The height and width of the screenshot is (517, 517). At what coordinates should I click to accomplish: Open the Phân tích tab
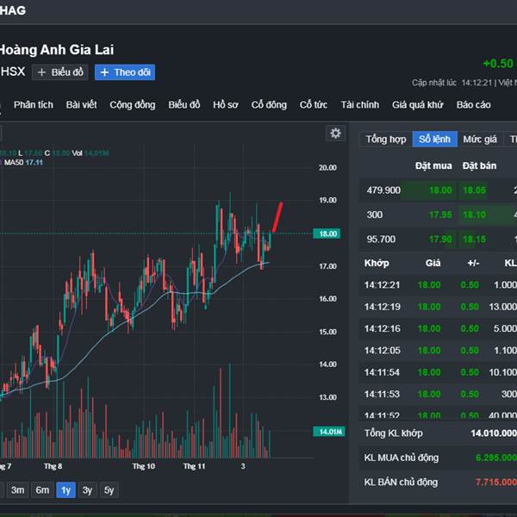point(34,104)
